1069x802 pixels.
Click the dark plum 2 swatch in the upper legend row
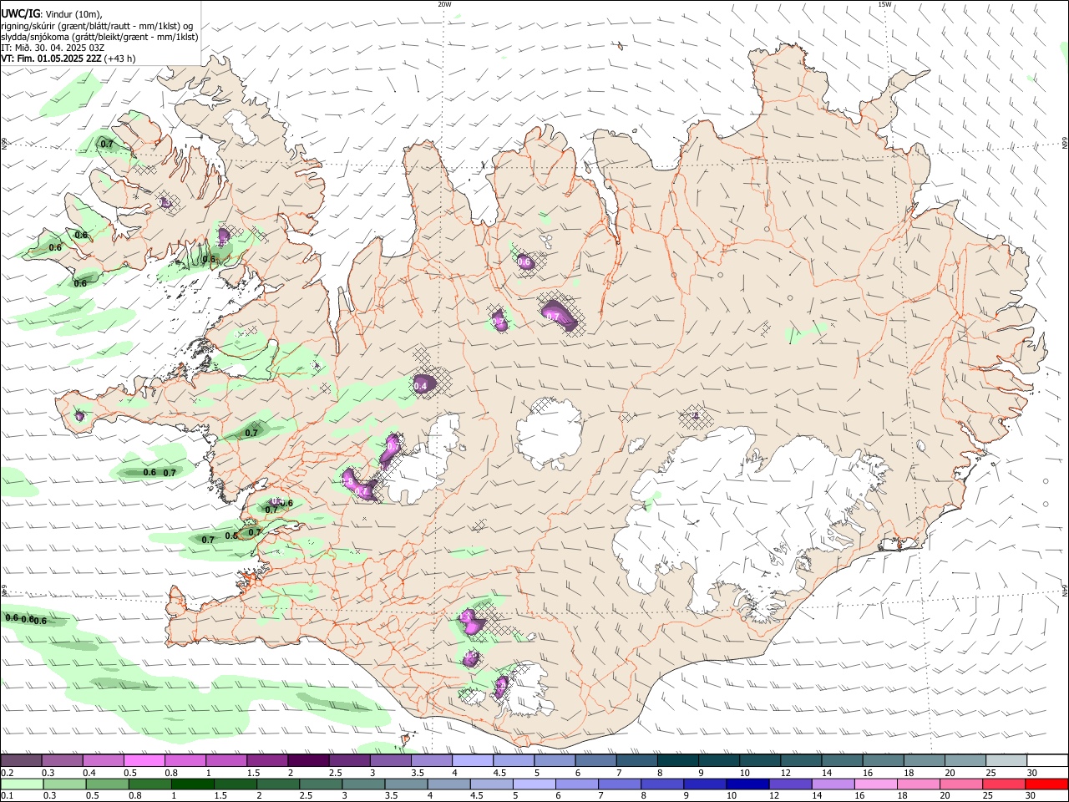tap(307, 760)
